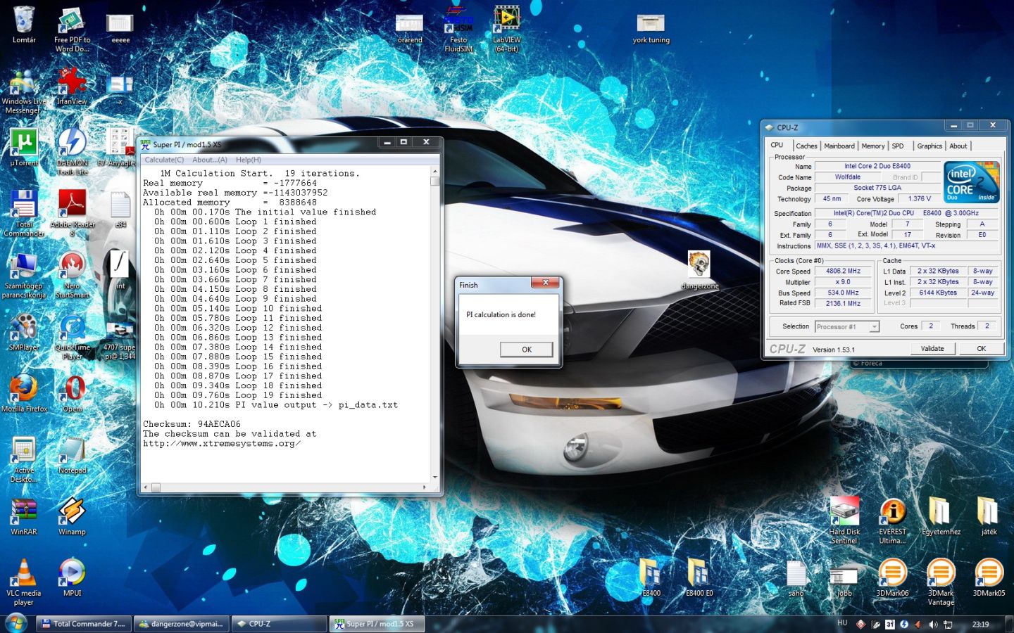Click the 3DMark Vantage shortcut
Viewport: 1014px width, 633px height.
coord(941,573)
